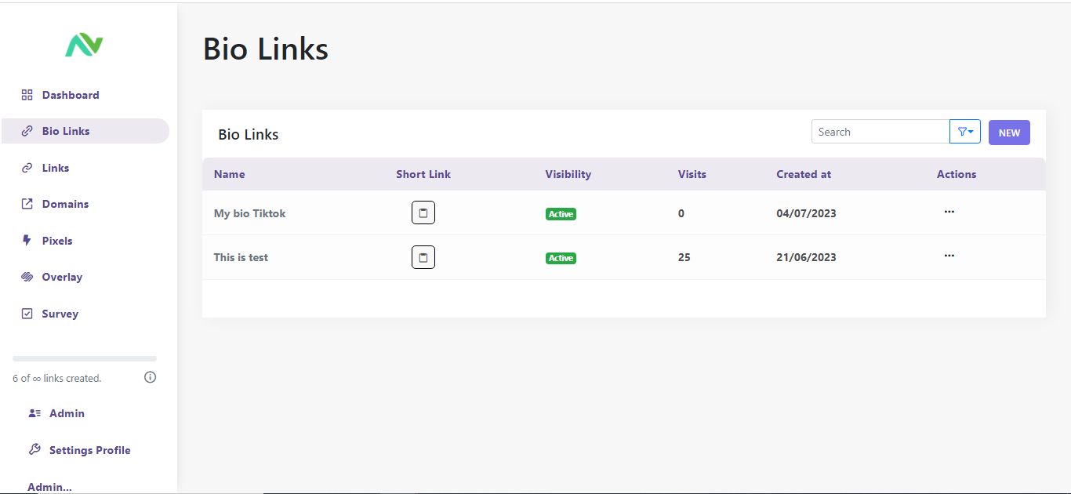Open actions menu for My bio Tiktok
This screenshot has height=494, width=1071.
[x=949, y=212]
